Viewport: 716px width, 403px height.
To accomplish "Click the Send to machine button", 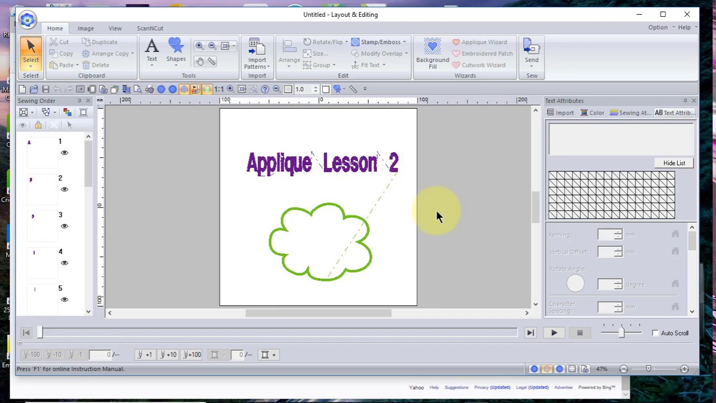I will coord(531,53).
